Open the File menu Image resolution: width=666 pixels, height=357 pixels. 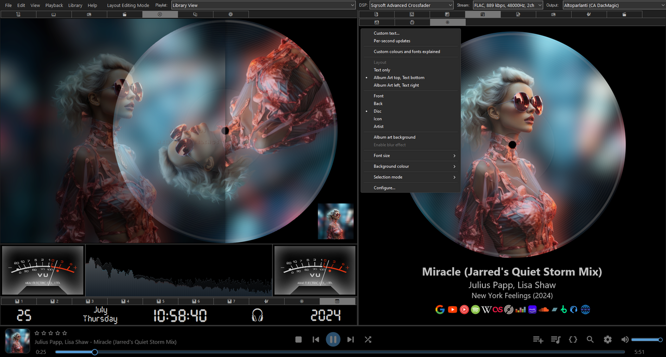(x=8, y=5)
